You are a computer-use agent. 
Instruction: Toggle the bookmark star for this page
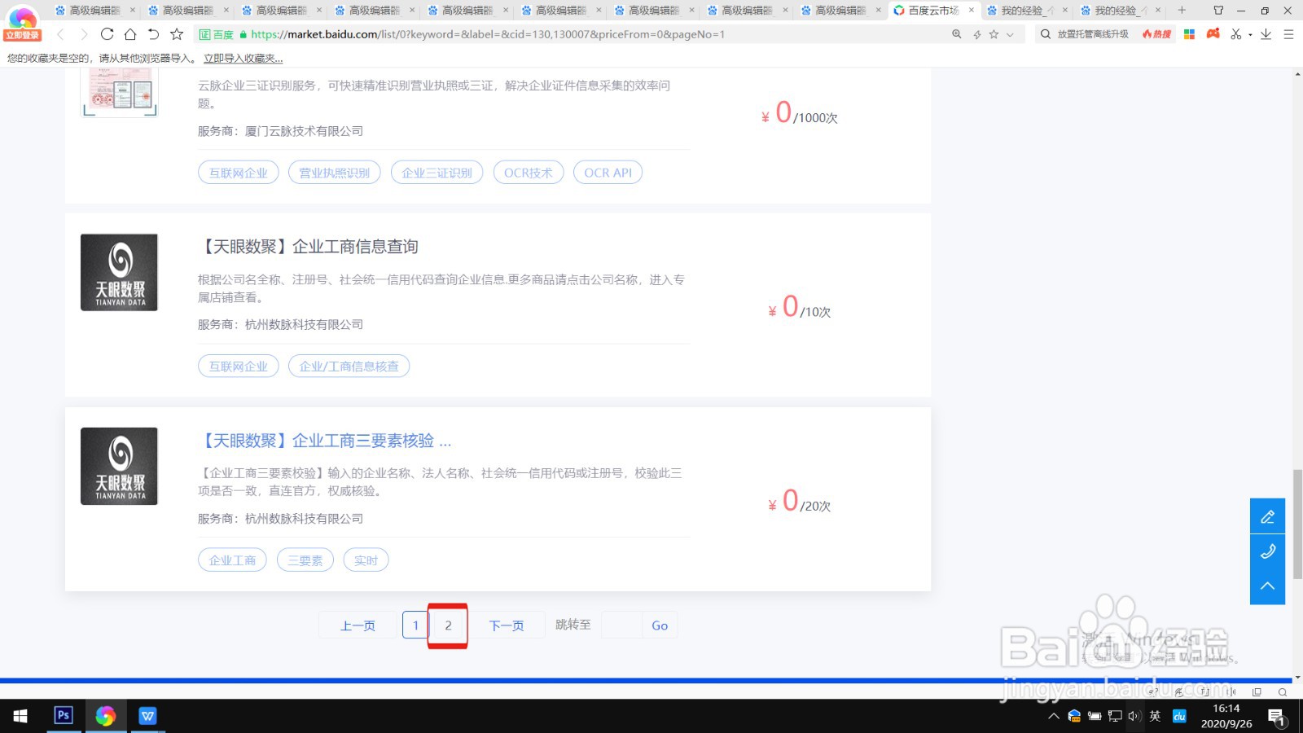click(x=994, y=34)
